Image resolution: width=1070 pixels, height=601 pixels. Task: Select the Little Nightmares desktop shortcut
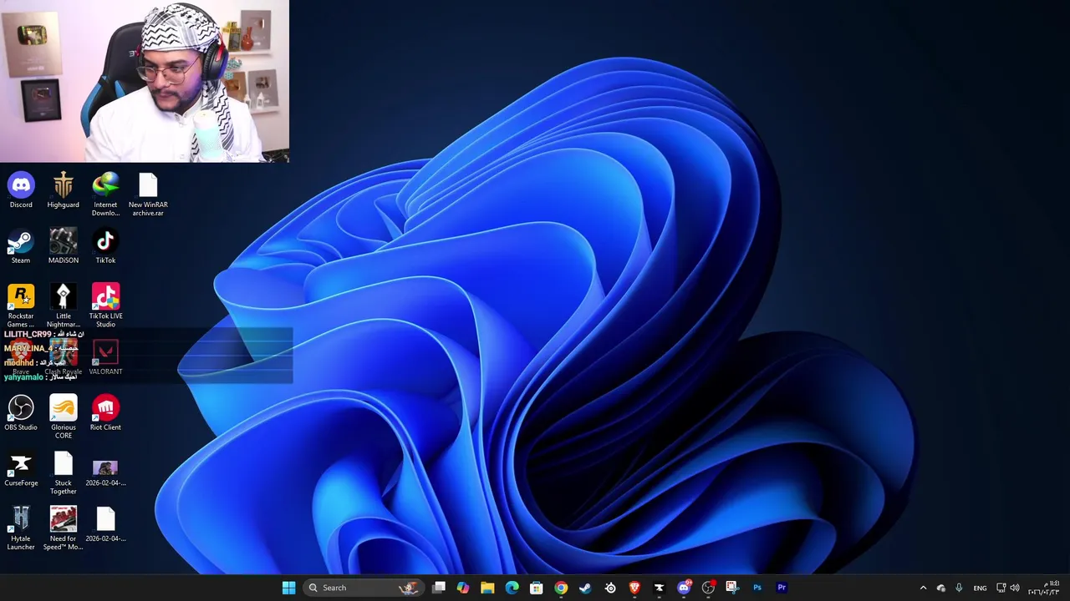click(x=63, y=306)
